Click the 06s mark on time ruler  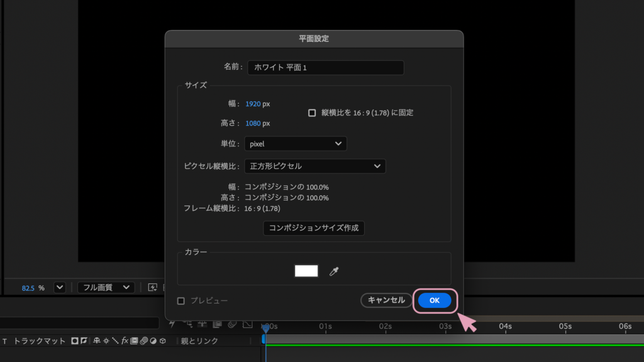point(625,326)
